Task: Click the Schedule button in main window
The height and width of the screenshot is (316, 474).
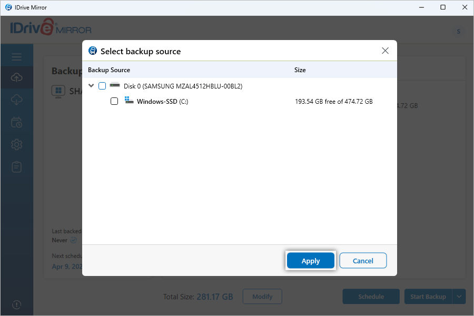Action: click(x=371, y=297)
